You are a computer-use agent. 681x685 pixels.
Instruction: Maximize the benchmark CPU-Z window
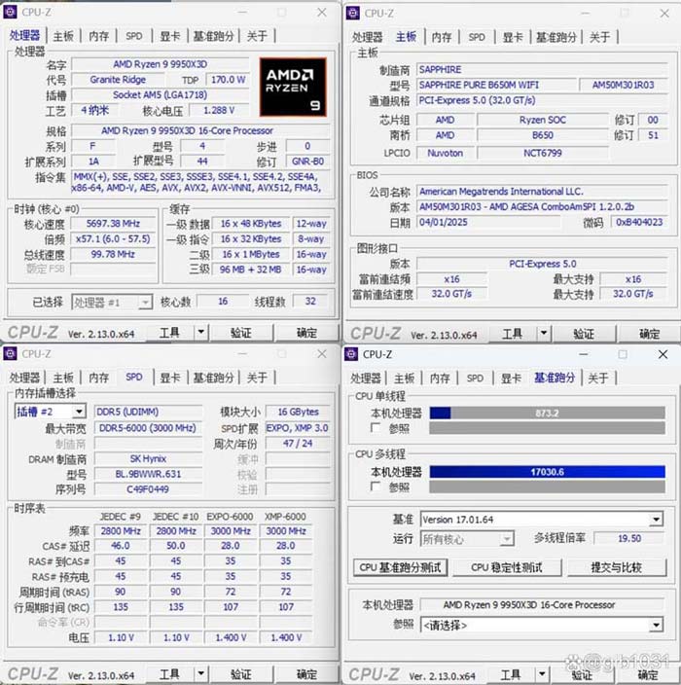pos(623,354)
